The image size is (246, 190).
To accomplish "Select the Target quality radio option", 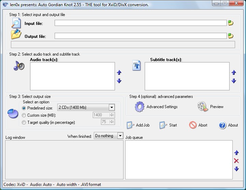I will click(x=24, y=122).
